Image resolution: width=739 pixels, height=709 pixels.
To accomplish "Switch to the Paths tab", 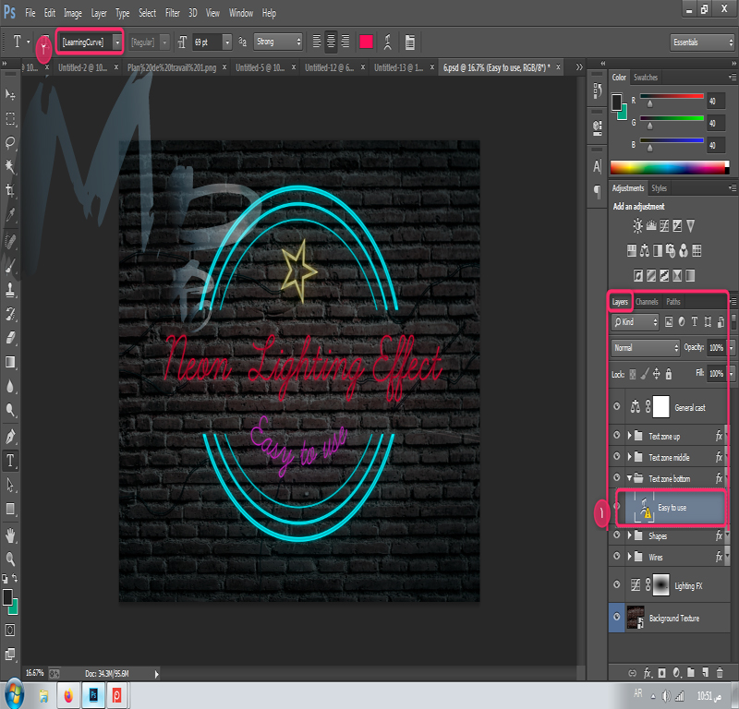I will [673, 302].
